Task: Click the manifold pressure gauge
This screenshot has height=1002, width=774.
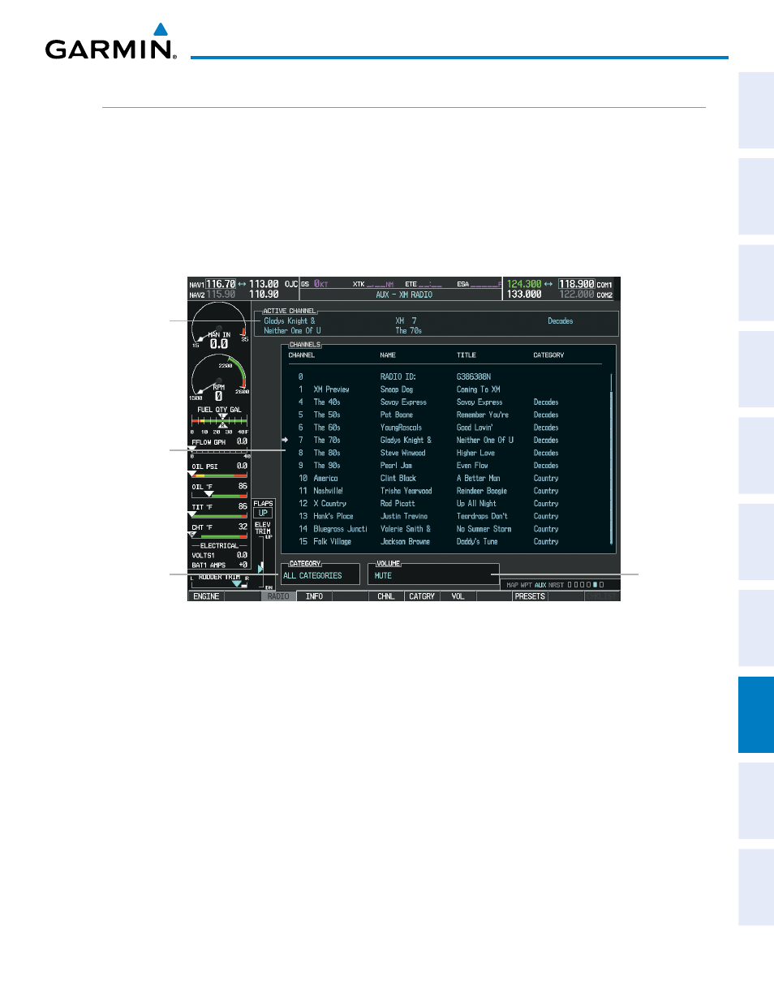Action: click(220, 327)
